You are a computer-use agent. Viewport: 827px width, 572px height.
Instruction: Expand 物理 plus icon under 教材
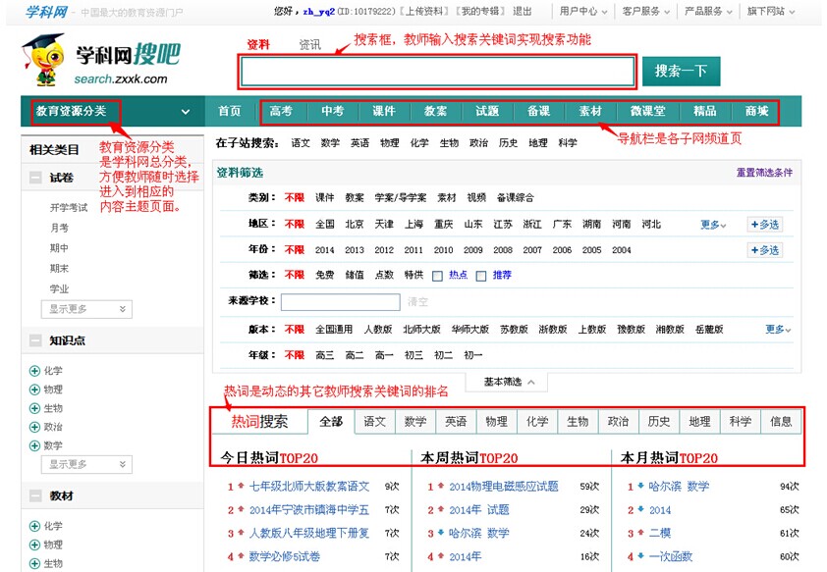34,545
